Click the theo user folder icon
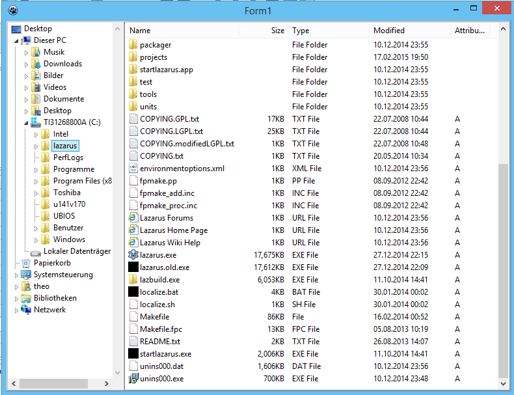Image resolution: width=514 pixels, height=395 pixels. coord(26,286)
